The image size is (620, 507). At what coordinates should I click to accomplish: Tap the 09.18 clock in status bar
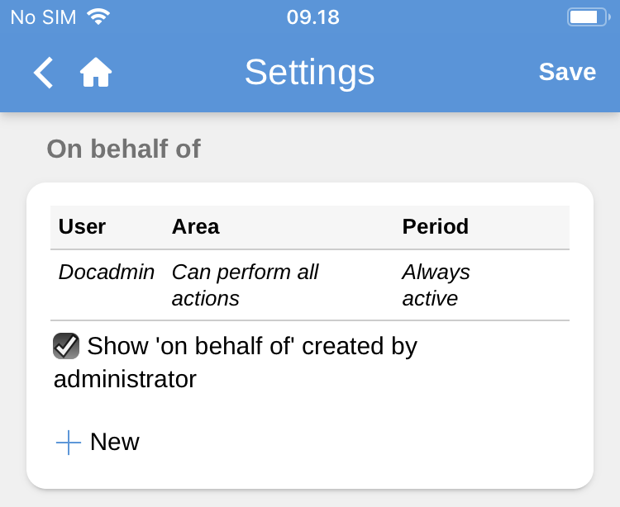point(312,17)
